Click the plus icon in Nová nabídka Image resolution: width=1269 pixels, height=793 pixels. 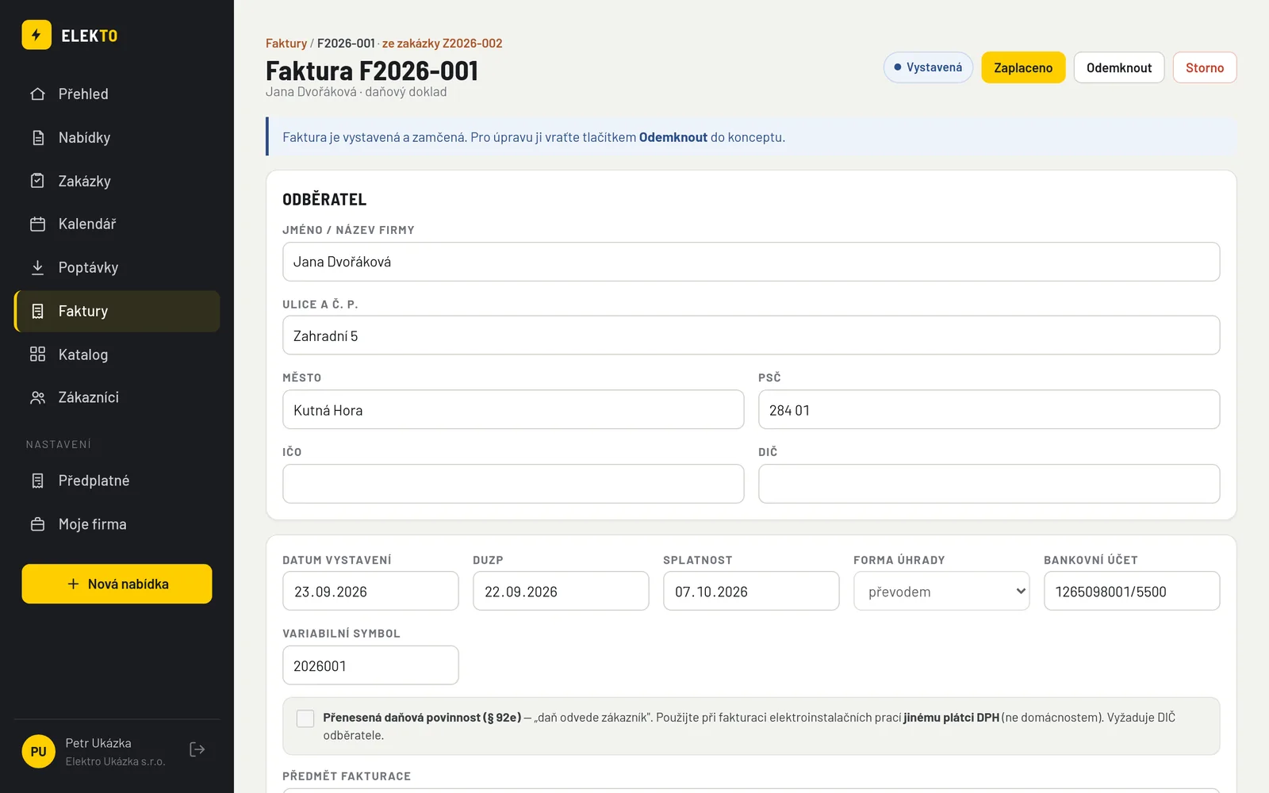[x=73, y=584]
